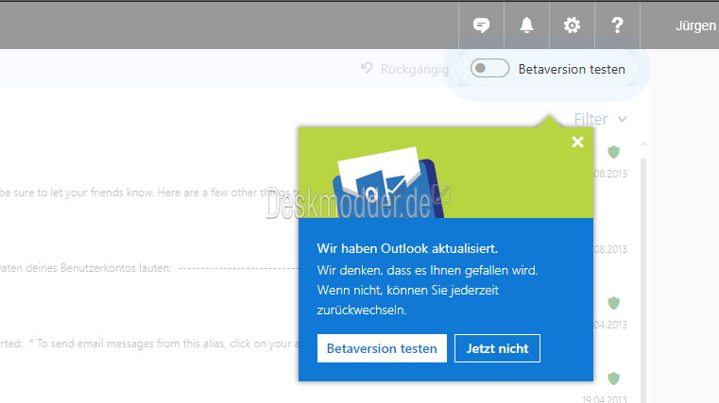This screenshot has height=403, width=719.
Task: Click the shield icon above the 04.2013 date
Action: (x=613, y=303)
